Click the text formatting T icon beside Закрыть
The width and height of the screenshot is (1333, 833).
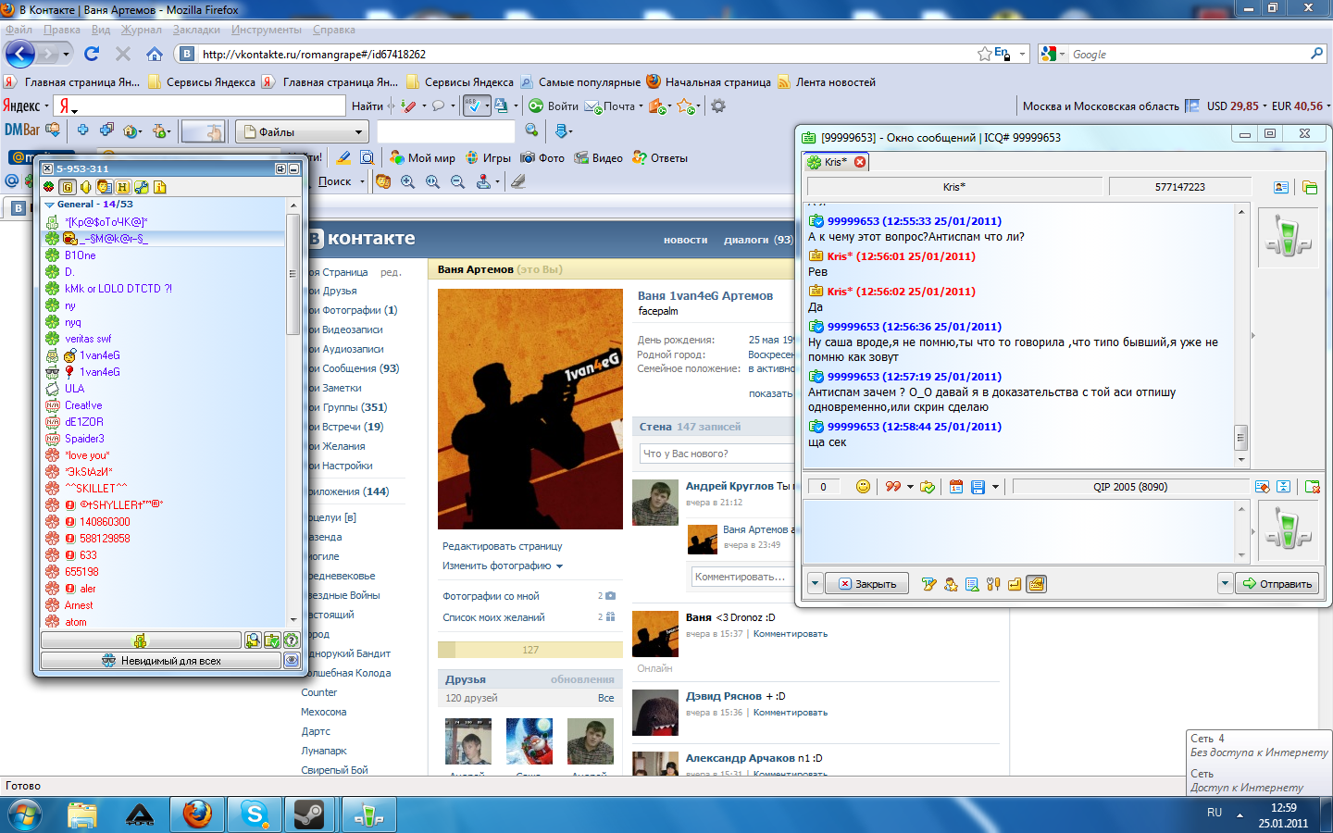(x=929, y=584)
